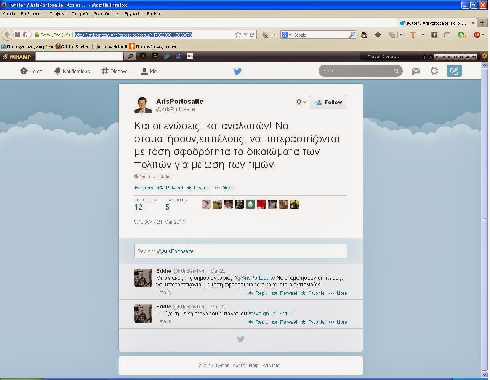Open the Downloads arrow icon

pyautogui.click(x=434, y=35)
